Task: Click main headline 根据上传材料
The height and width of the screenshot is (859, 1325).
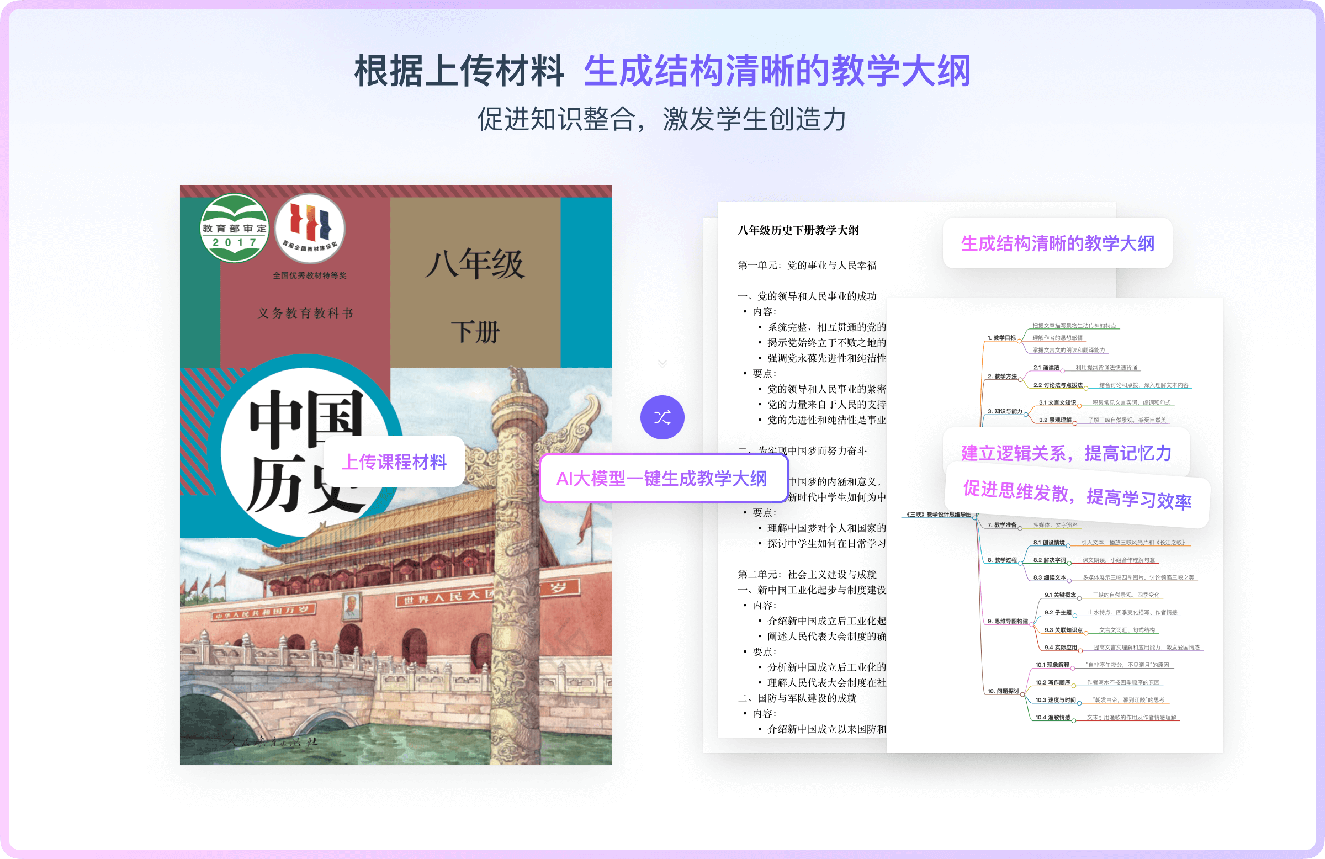Action: 459,71
